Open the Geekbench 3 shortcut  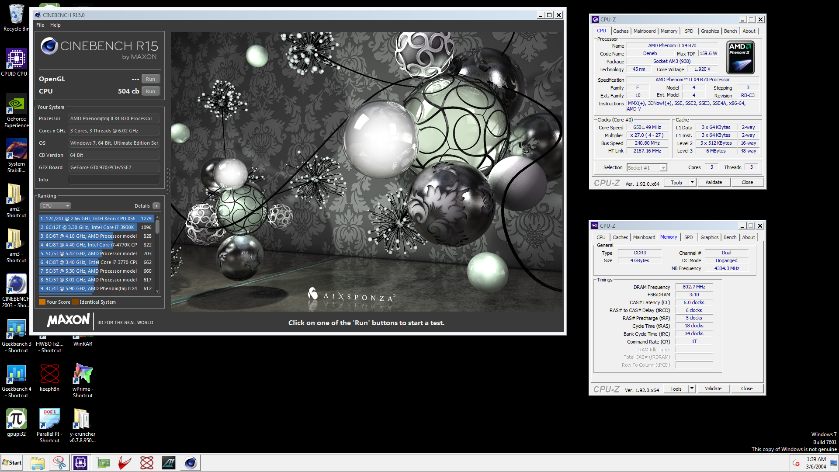pos(16,336)
